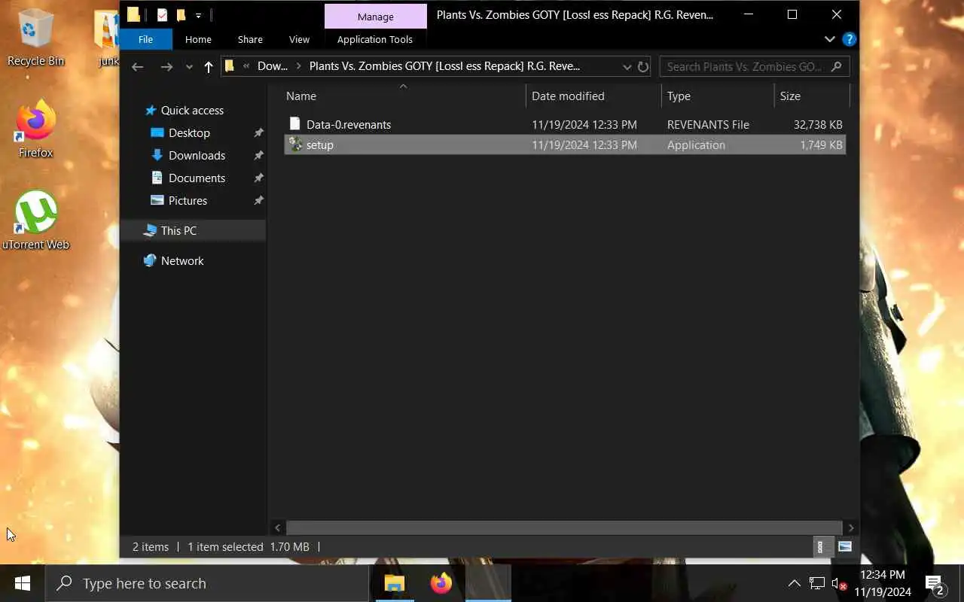Viewport: 964px width, 602px height.
Task: Open the uTorrent Web desktop shortcut
Action: tap(35, 220)
